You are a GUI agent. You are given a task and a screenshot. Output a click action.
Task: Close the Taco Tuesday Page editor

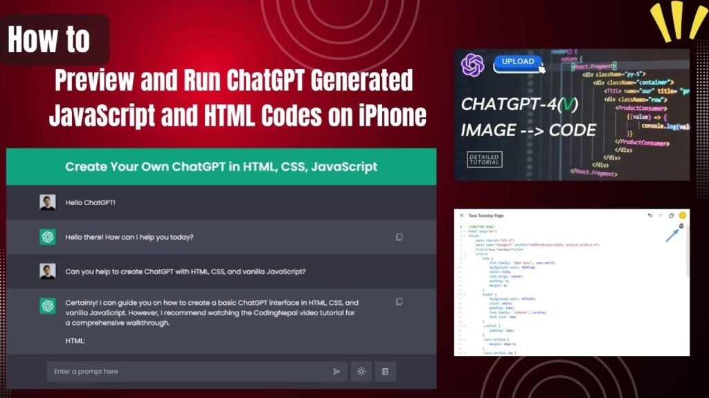[462, 216]
